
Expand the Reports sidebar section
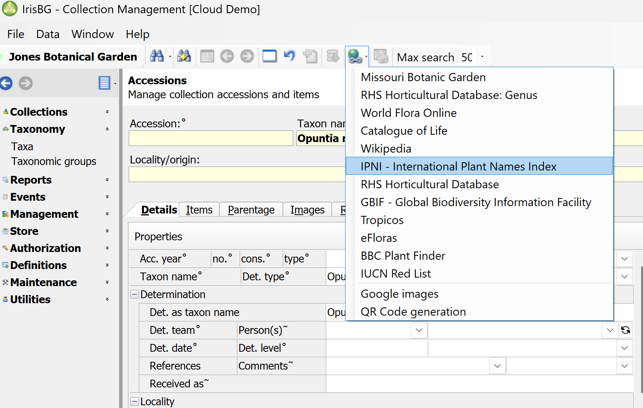[x=107, y=180]
